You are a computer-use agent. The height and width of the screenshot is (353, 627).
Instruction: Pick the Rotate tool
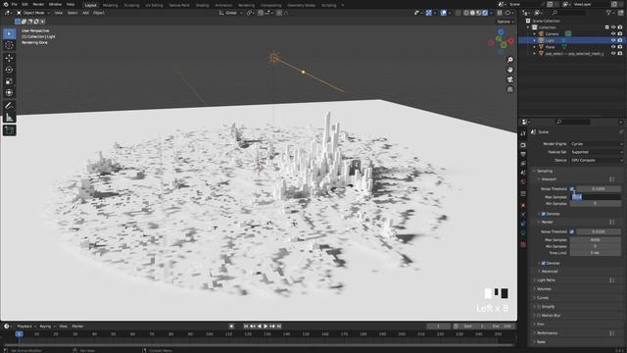(9, 70)
